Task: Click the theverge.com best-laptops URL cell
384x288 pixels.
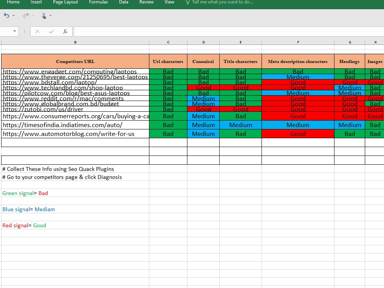Action: coord(75,77)
